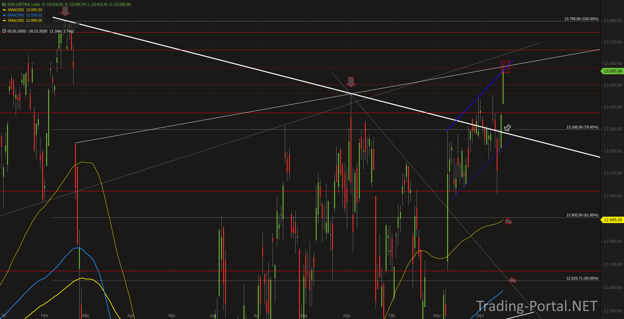Click the (1 Jahr, 1 Tag) period text
Screen dimensions: 624x319
[x=62, y=31]
